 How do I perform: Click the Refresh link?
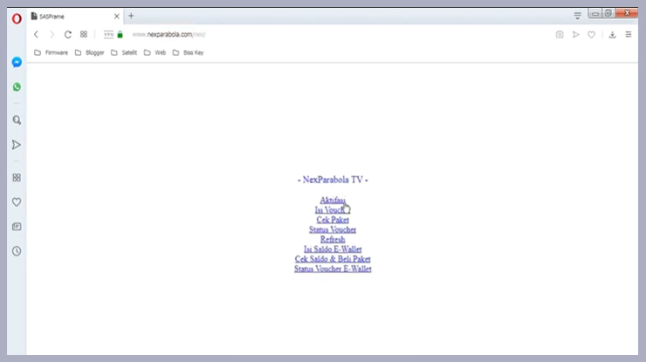point(333,240)
